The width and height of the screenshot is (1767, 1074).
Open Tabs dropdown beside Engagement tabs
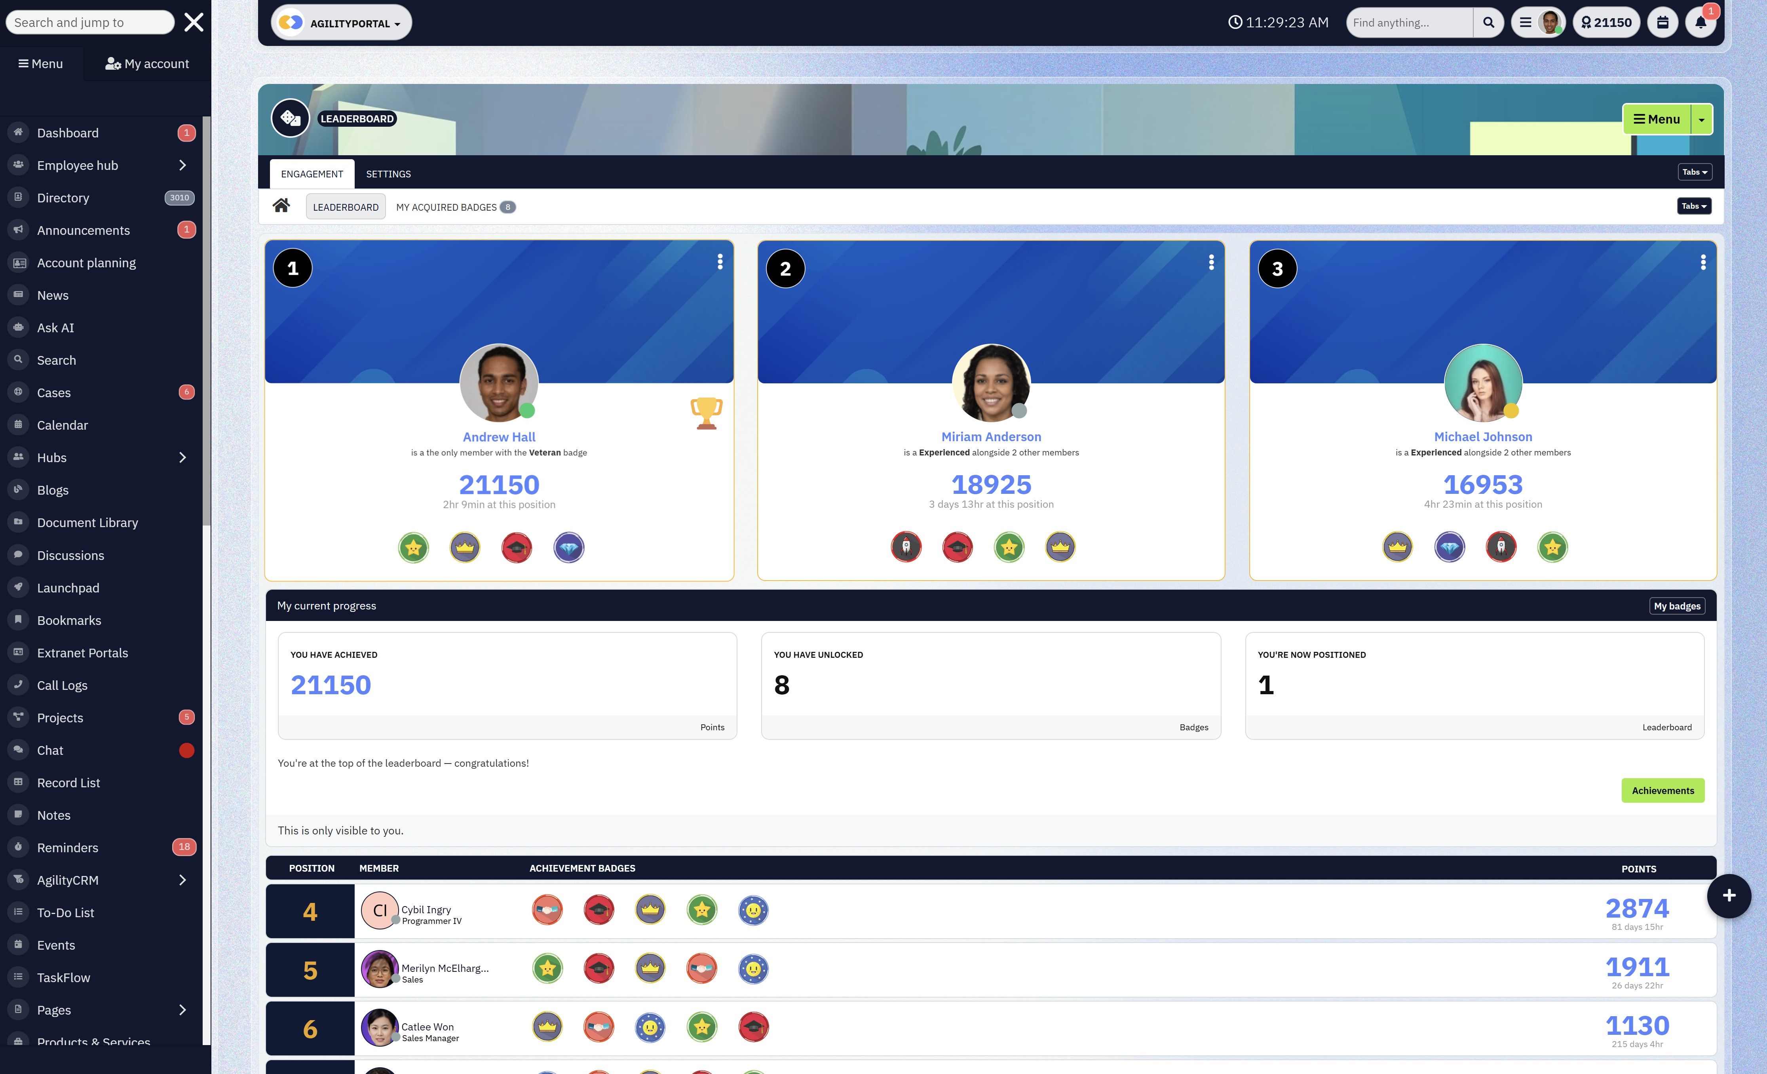(x=1695, y=172)
